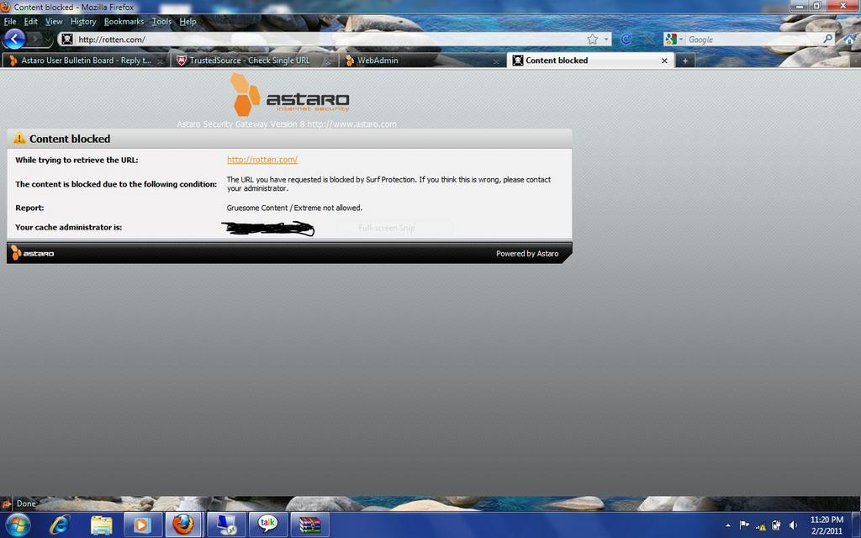Open the back/forward history dropdown arrow
861x538 pixels.
[48, 40]
